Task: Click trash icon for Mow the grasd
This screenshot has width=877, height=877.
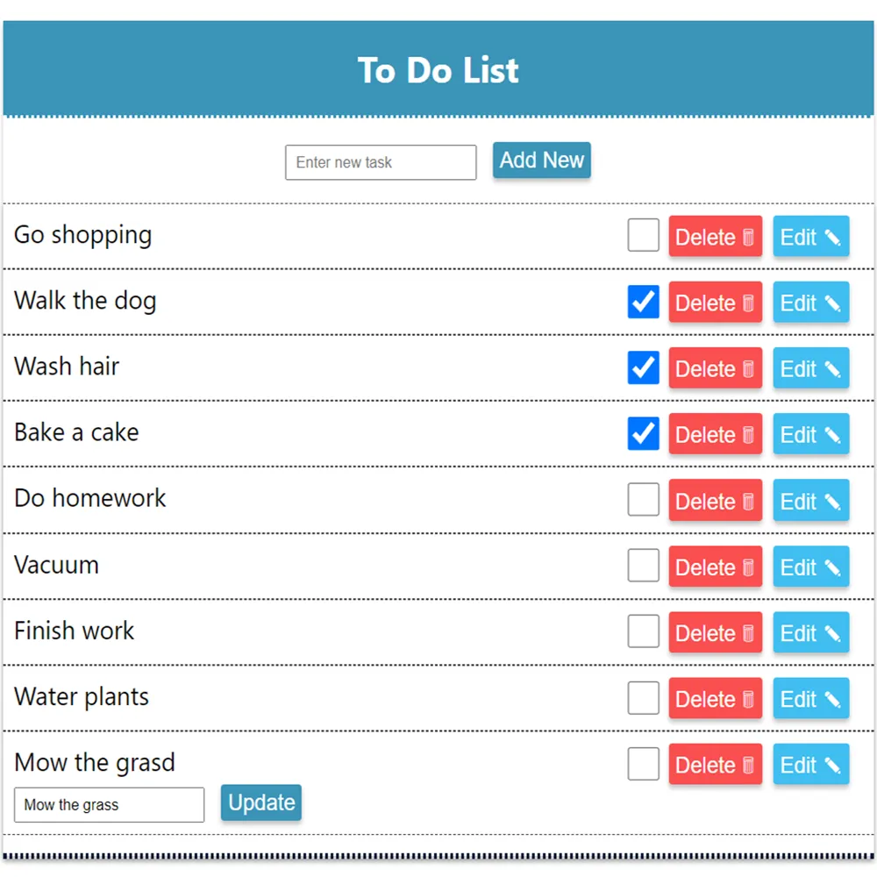Action: click(748, 766)
